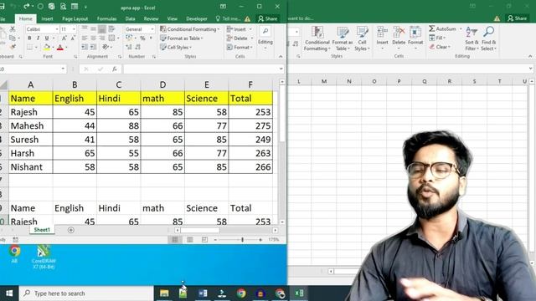Screen dimensions: 536x301
Task: Open the Calibri font name dropdown
Action: coord(57,29)
